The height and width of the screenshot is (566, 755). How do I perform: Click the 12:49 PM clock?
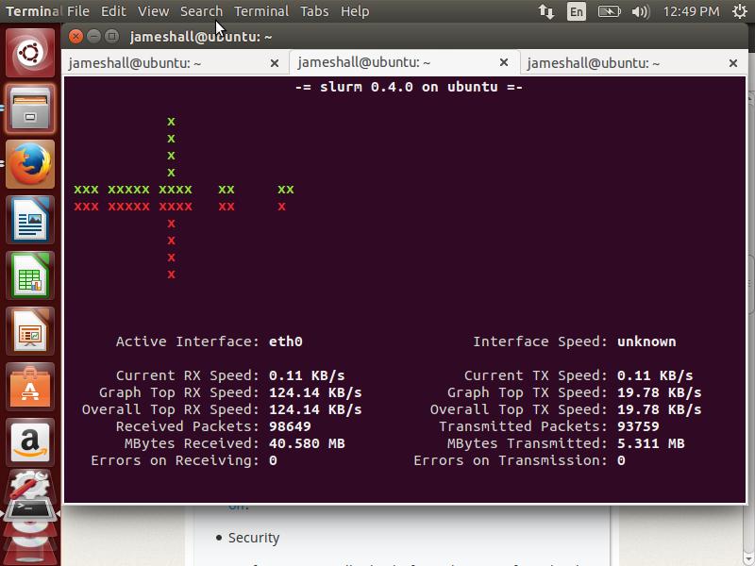point(692,11)
